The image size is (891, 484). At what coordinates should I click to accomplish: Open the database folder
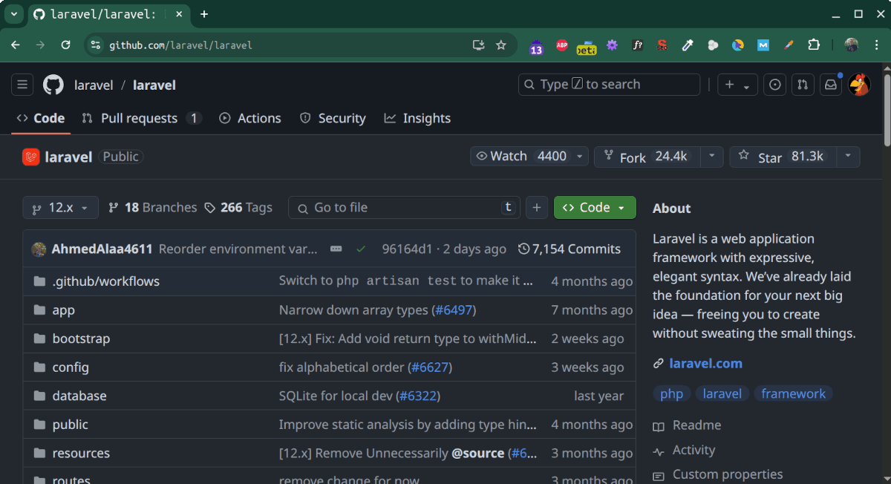tap(79, 396)
